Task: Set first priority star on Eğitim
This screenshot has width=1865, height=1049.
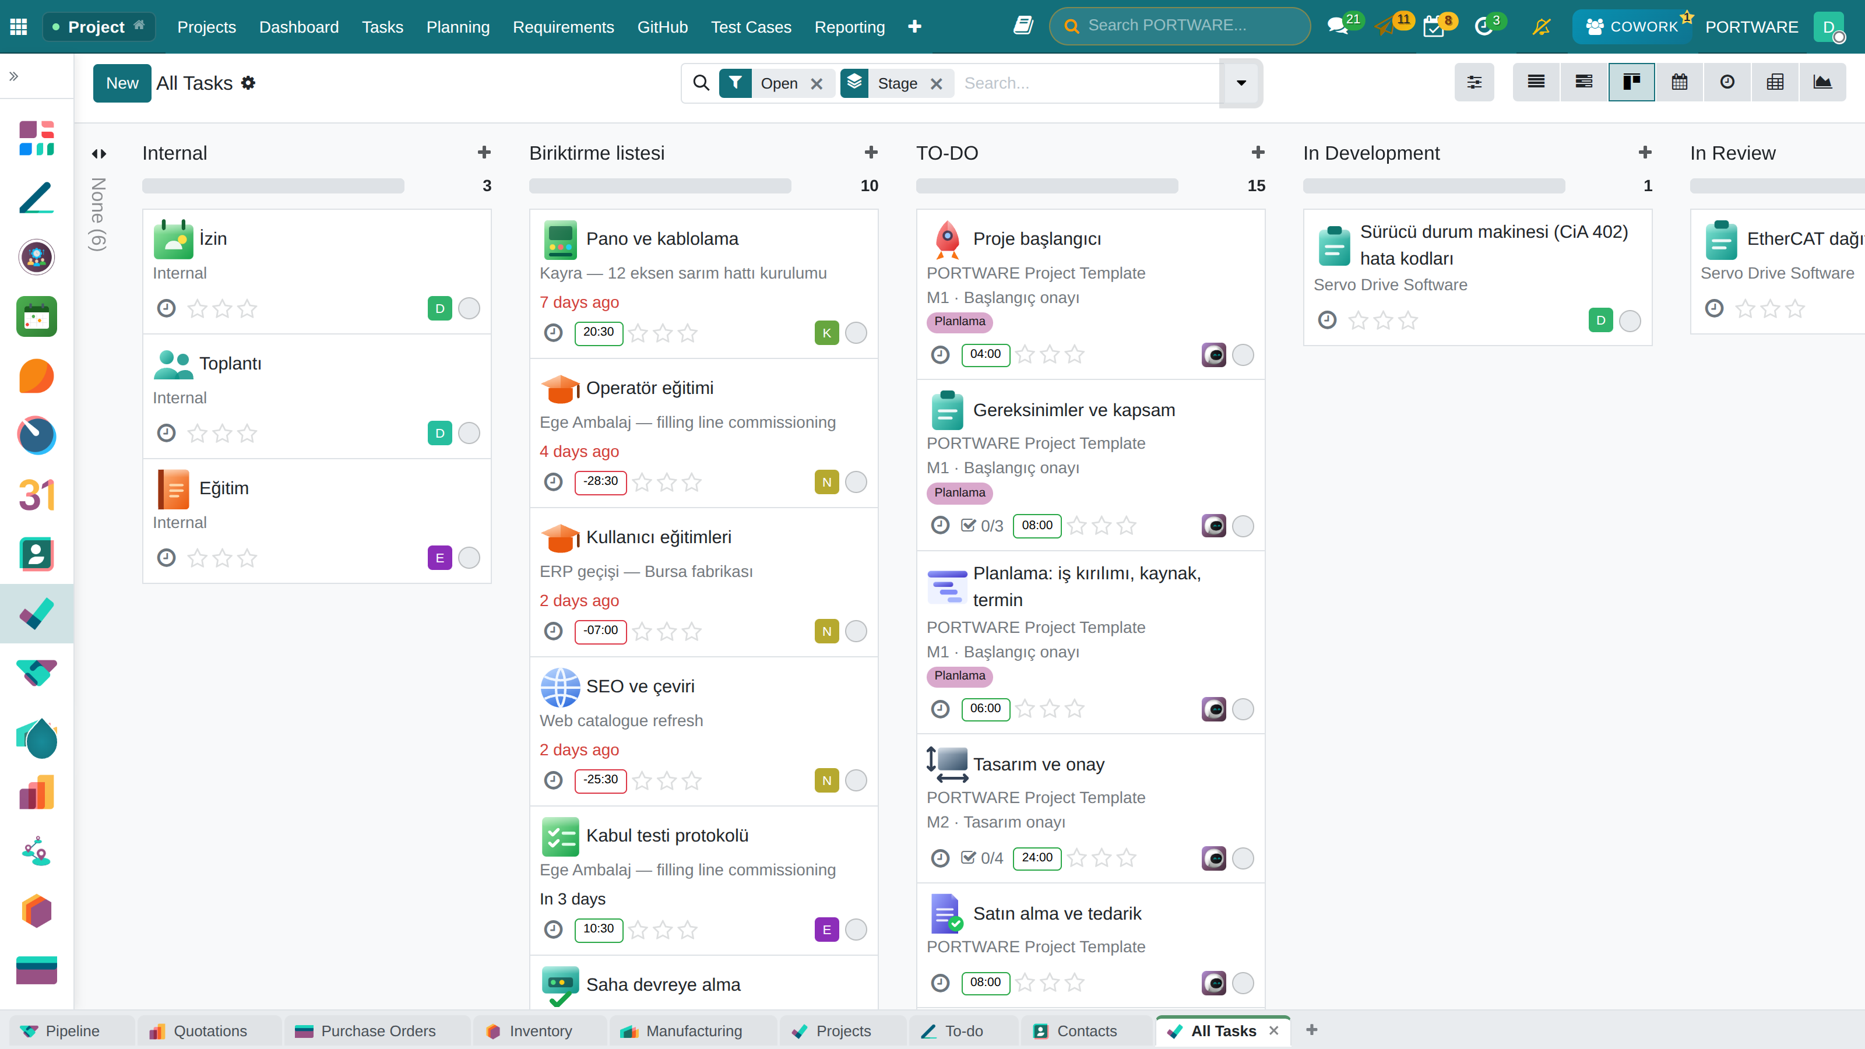Action: pos(197,558)
